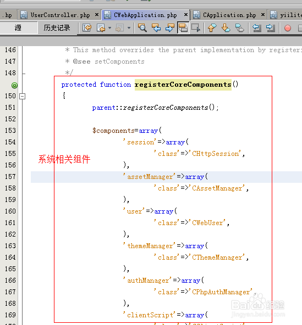Find next occurrence arrow icon

(169, 28)
